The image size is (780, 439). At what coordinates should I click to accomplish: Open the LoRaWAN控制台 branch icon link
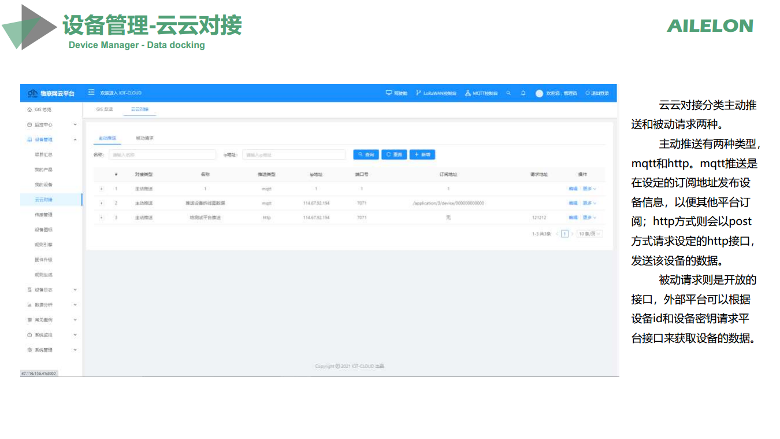(436, 93)
